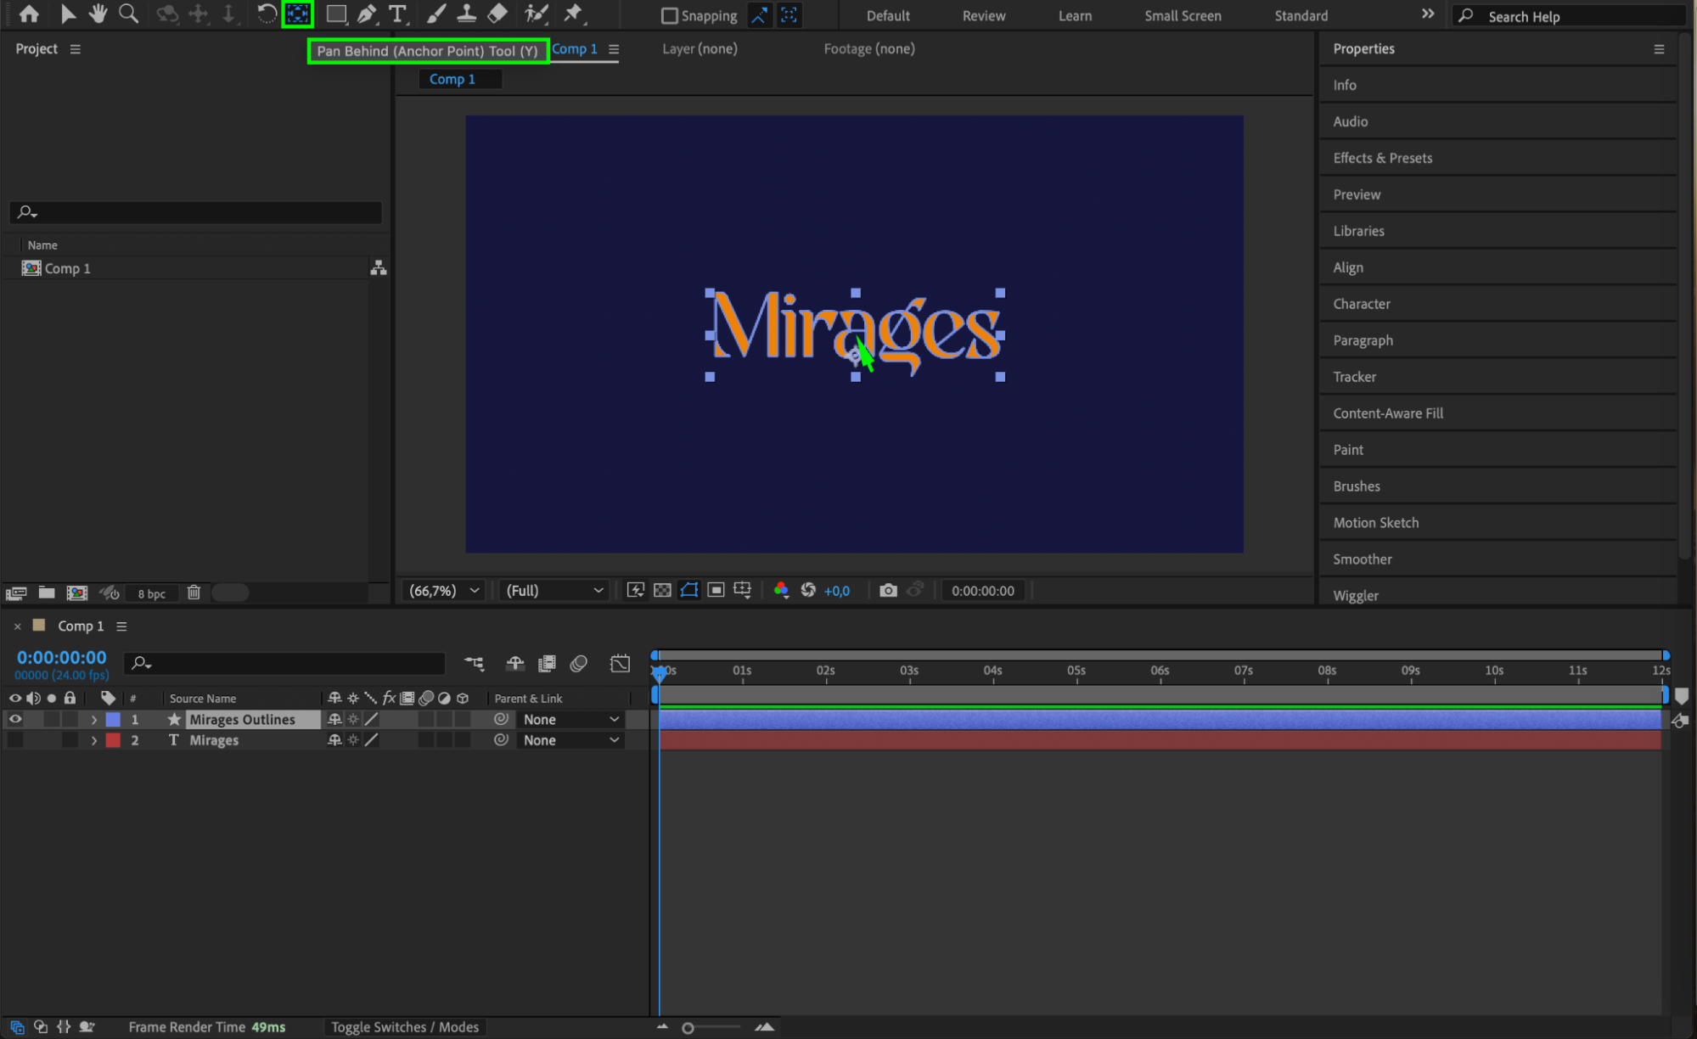Select the Hand tool

[98, 14]
